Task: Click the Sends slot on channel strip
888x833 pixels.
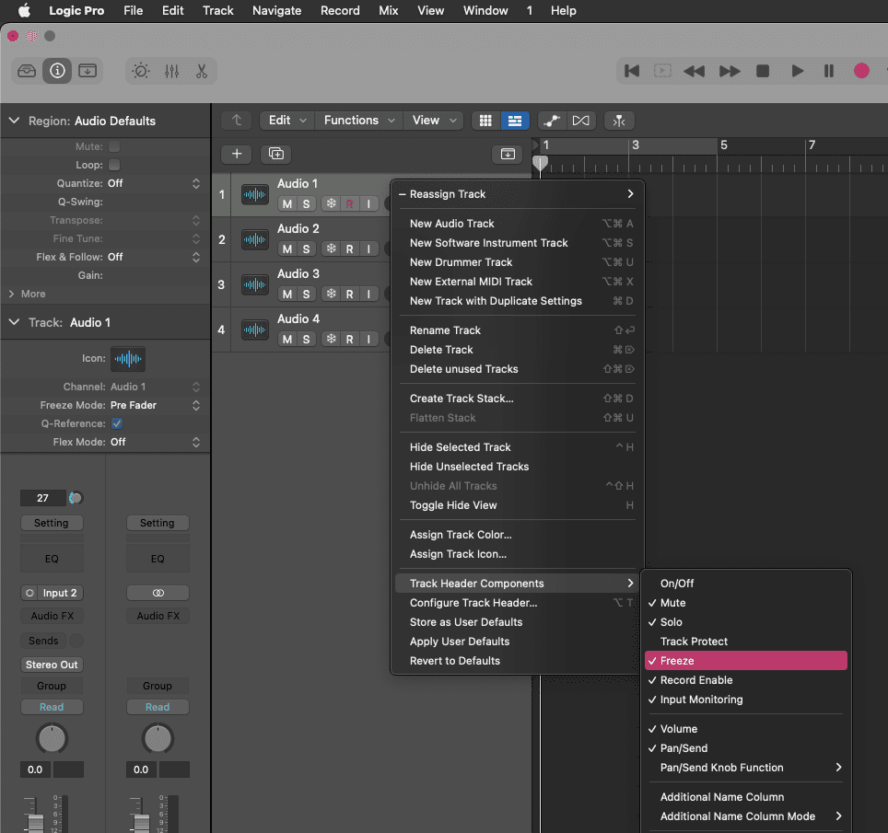Action: tap(43, 641)
